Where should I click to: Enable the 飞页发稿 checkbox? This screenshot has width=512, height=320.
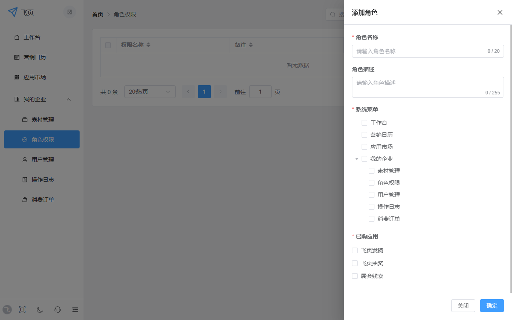tap(355, 250)
